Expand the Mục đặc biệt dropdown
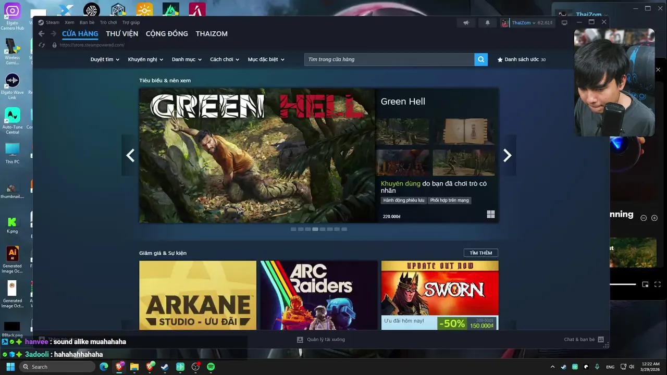Image resolution: width=667 pixels, height=375 pixels. point(266,59)
